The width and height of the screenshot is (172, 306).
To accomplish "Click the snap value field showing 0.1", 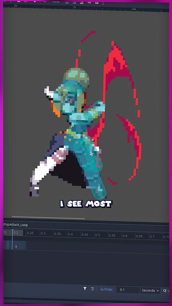I will [127, 290].
